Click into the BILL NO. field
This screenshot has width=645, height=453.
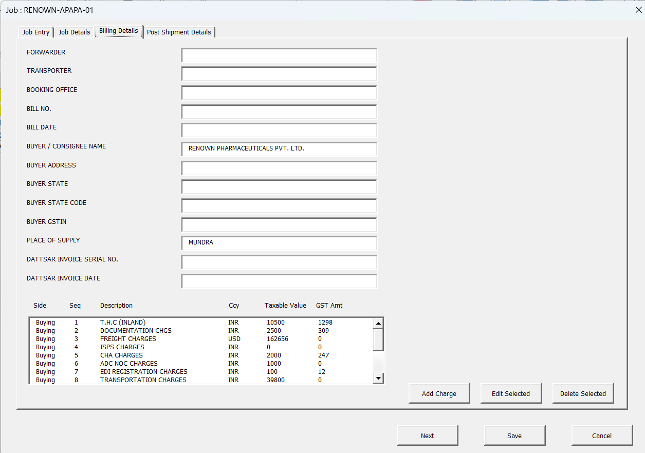coord(279,112)
